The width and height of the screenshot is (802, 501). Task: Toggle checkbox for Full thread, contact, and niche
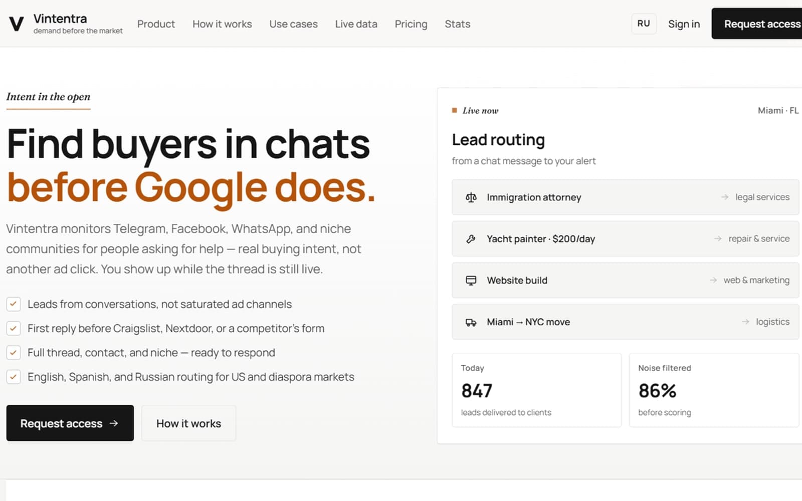click(x=14, y=353)
